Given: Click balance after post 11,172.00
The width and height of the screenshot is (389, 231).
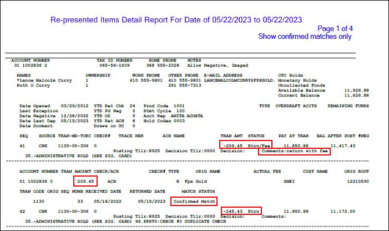Looking at the screenshot, I should click(342, 212).
